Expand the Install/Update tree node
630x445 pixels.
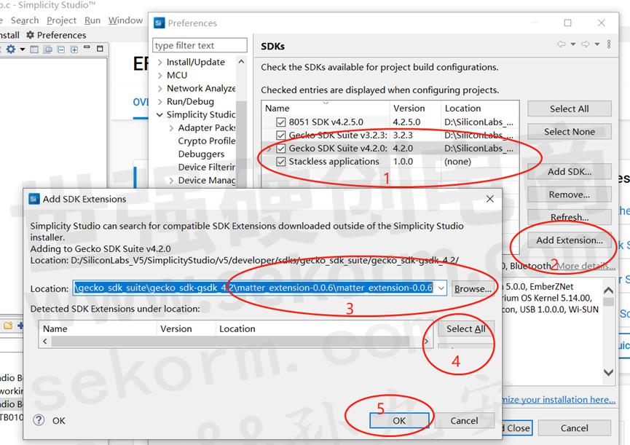pos(160,63)
